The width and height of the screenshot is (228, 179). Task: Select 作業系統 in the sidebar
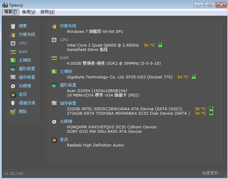click(x=27, y=35)
